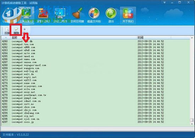Click the scrollbar up arrow
The image size is (195, 138).
coord(192,38)
